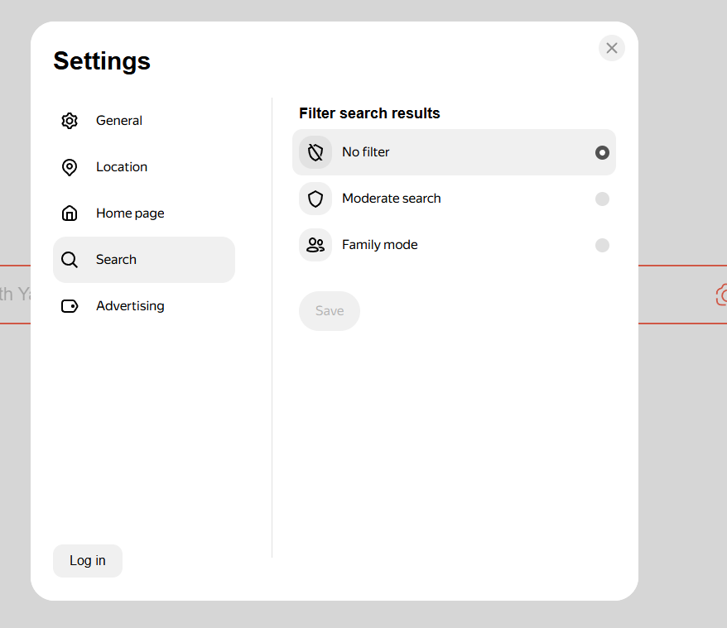Image resolution: width=727 pixels, height=628 pixels.
Task: Go to the Location settings section
Action: pyautogui.click(x=144, y=167)
